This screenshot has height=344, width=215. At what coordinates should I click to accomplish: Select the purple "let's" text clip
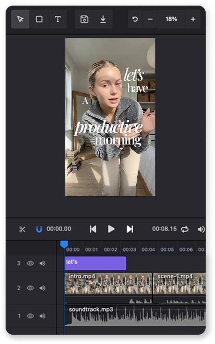[x=96, y=263]
